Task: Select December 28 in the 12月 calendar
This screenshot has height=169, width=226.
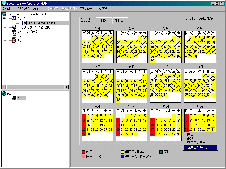Action: (213, 130)
